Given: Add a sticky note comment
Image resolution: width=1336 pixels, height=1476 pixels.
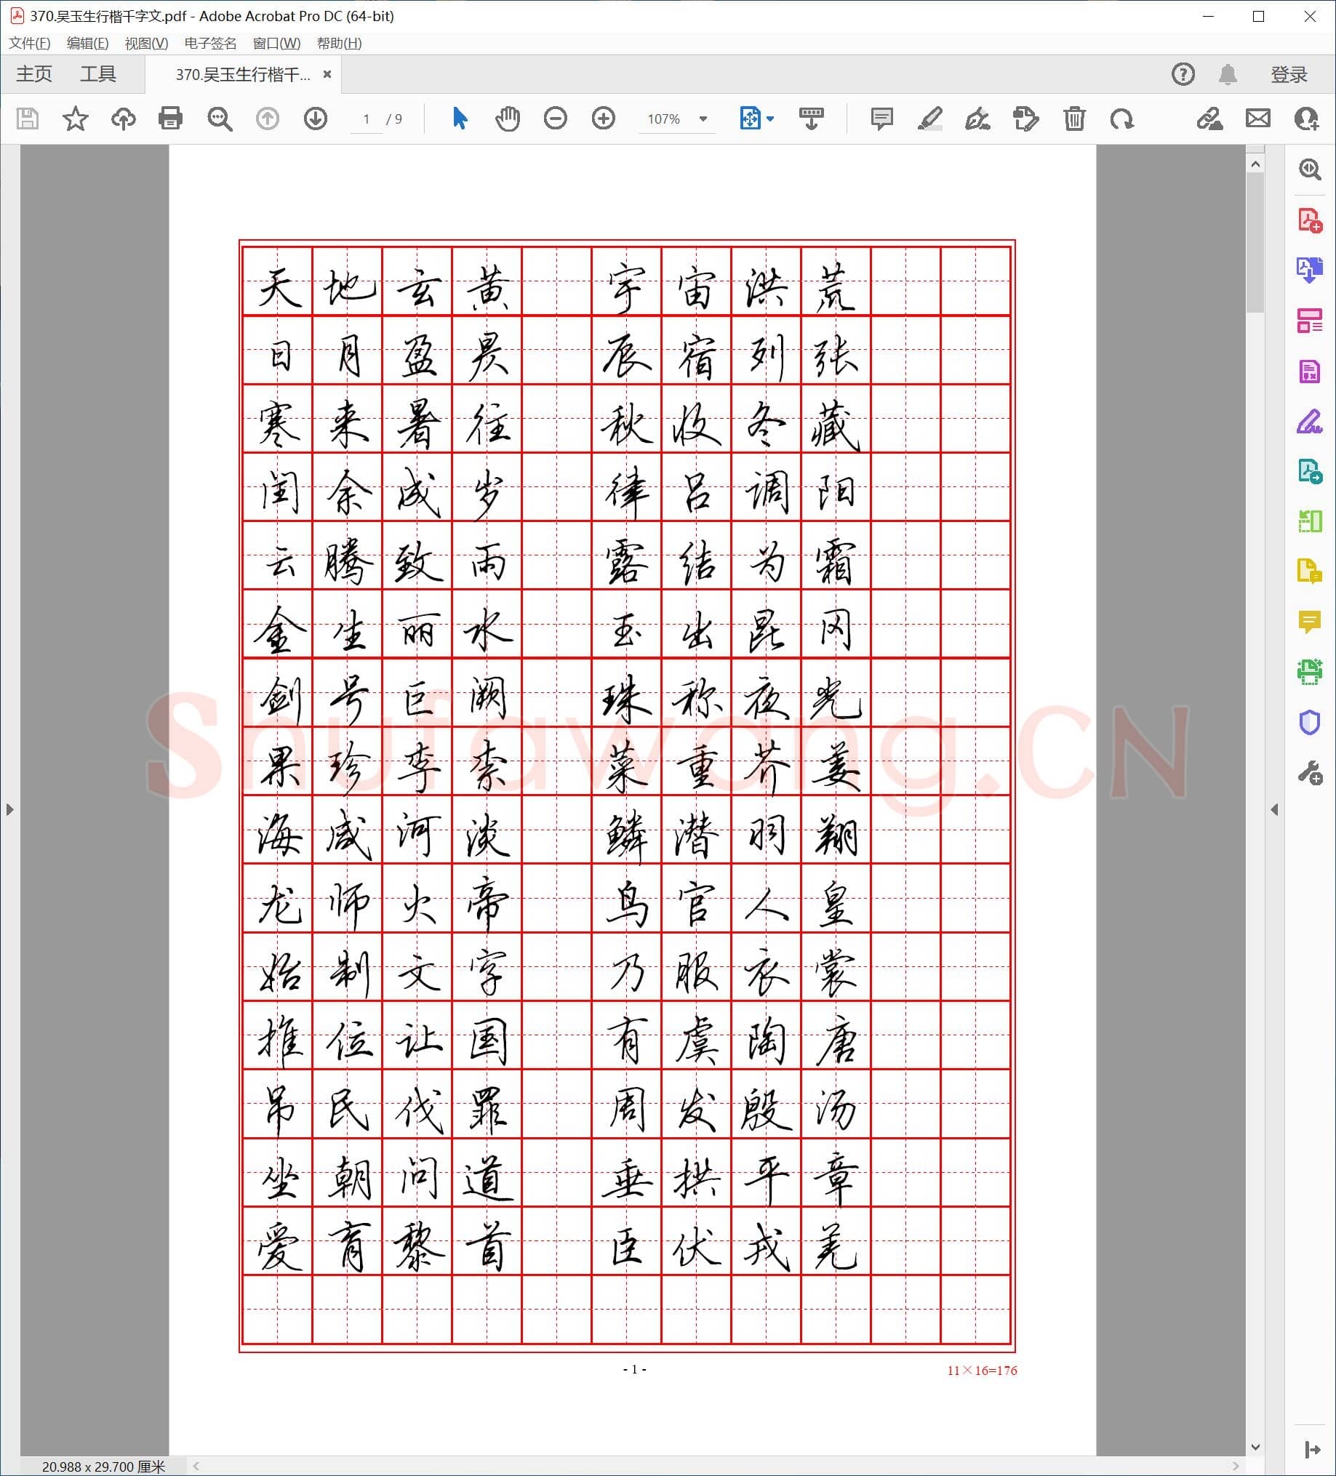Looking at the screenshot, I should point(881,119).
